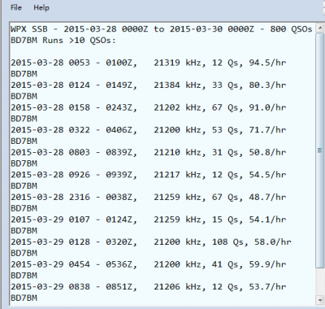Click the scrollbar down arrow
The image size is (325, 309).
(x=320, y=300)
